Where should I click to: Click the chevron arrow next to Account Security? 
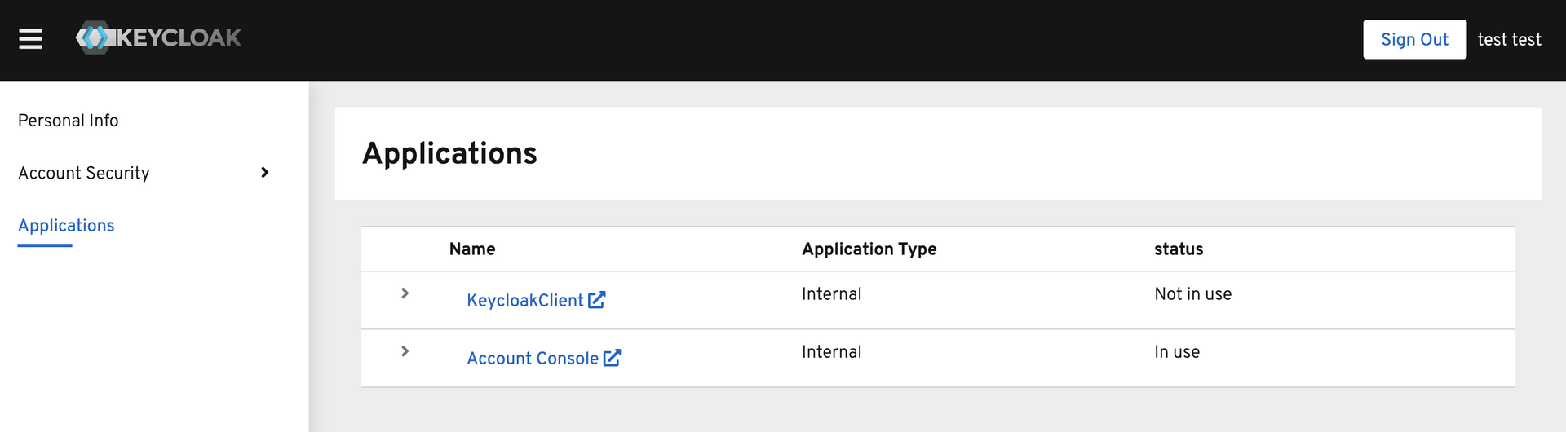point(264,173)
